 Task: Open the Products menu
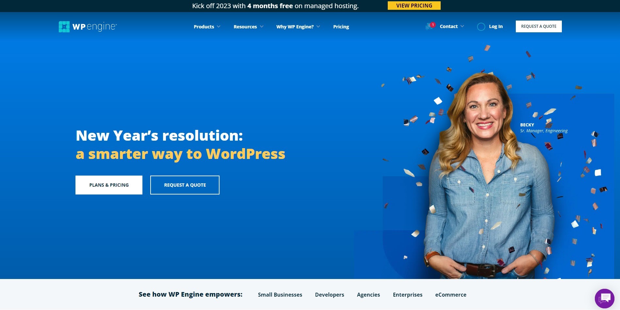(x=204, y=27)
